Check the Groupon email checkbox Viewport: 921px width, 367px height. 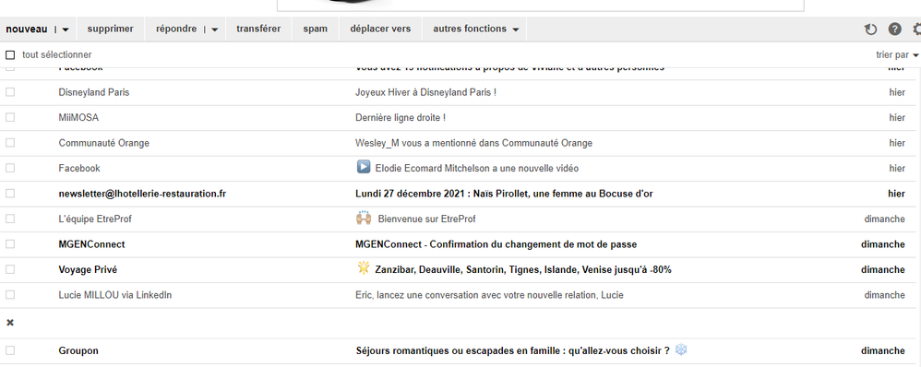point(10,350)
